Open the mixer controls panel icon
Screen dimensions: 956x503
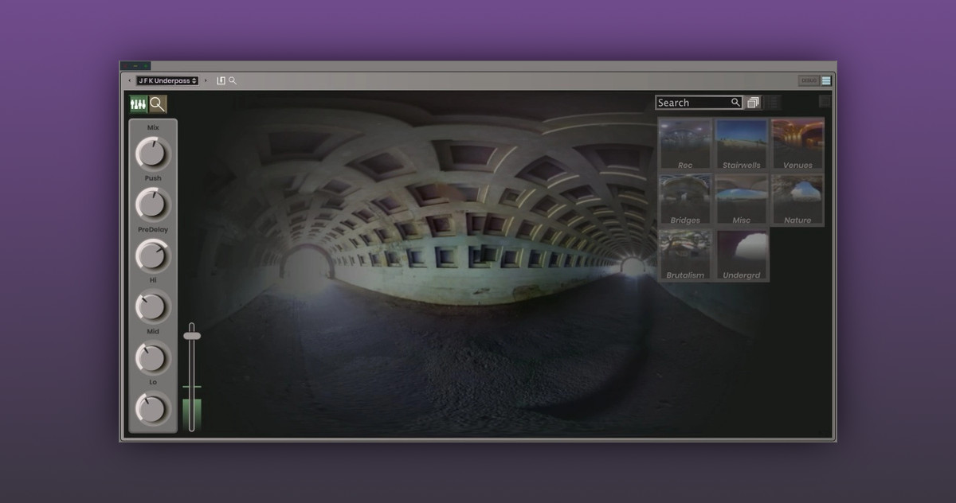click(139, 104)
